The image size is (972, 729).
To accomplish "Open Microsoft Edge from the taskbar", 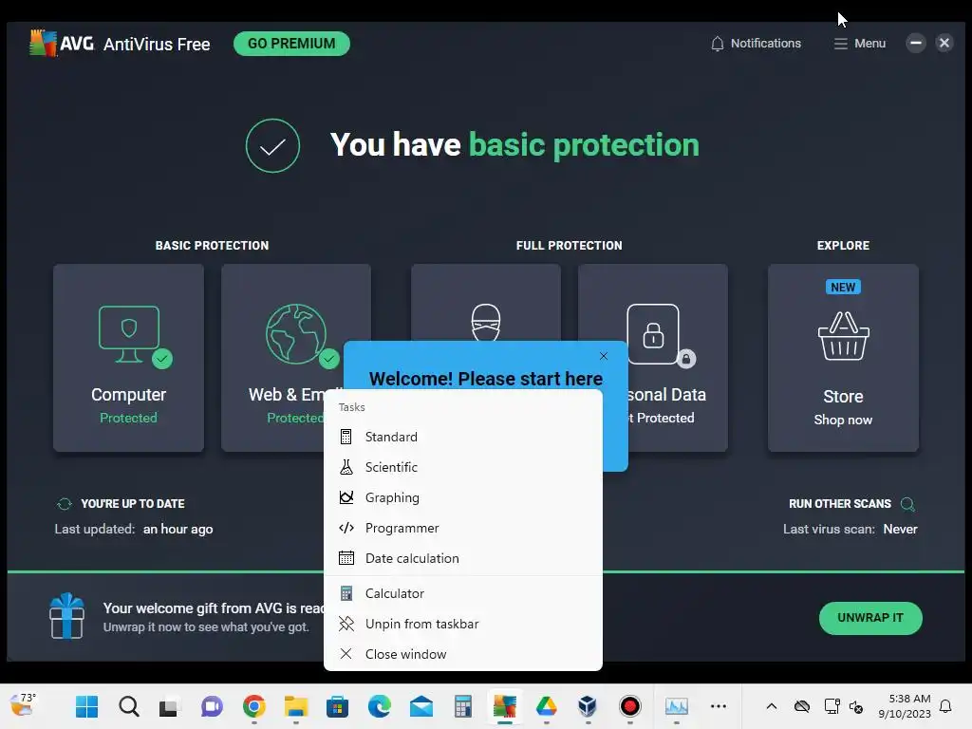I will (x=380, y=706).
